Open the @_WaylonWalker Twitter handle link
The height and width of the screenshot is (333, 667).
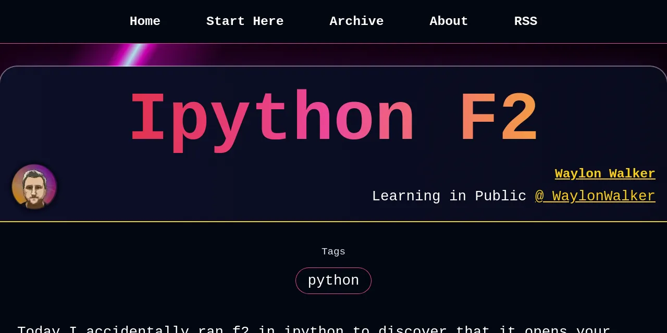click(595, 196)
